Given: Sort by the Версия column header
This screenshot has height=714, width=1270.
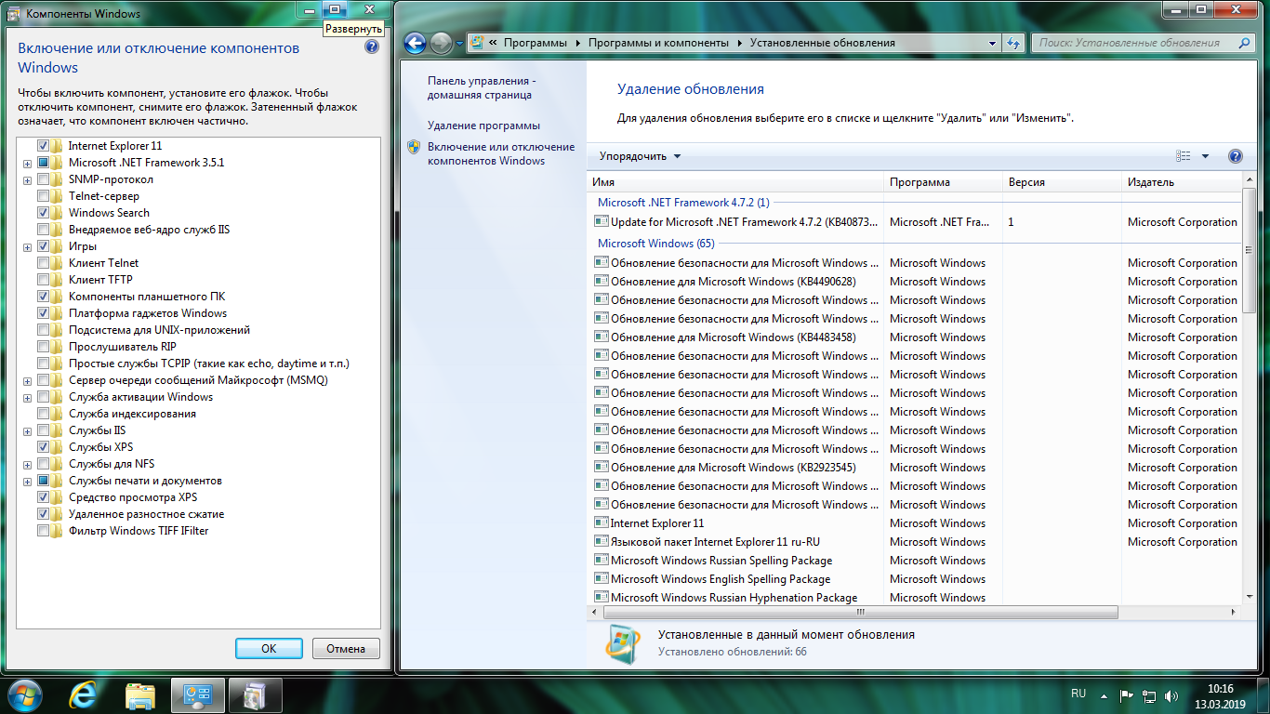Looking at the screenshot, I should (x=1062, y=182).
